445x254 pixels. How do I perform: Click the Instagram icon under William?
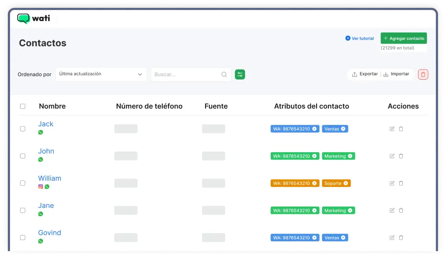pos(40,187)
